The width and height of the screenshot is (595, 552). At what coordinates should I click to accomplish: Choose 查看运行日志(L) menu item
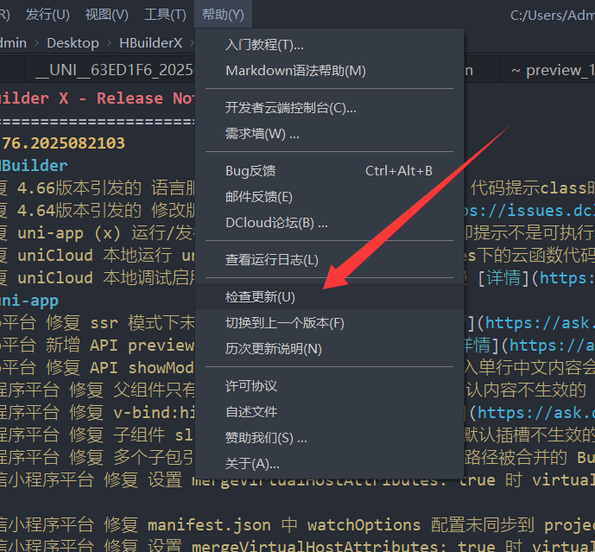click(x=329, y=260)
